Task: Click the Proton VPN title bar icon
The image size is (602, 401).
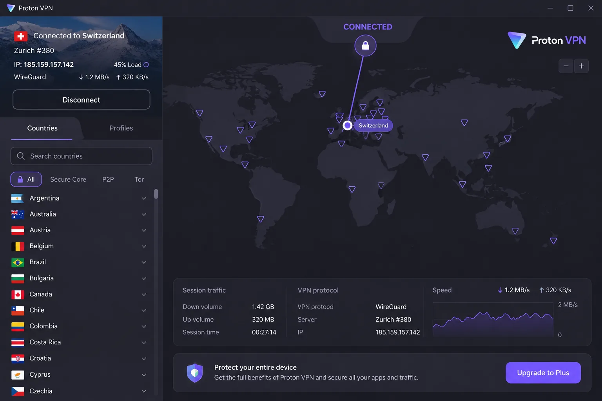Action: [11, 8]
